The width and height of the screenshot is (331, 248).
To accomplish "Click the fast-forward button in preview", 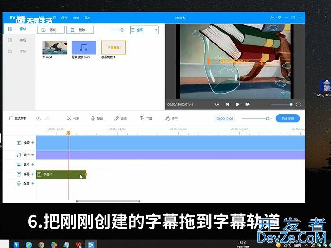I will click(248, 104).
